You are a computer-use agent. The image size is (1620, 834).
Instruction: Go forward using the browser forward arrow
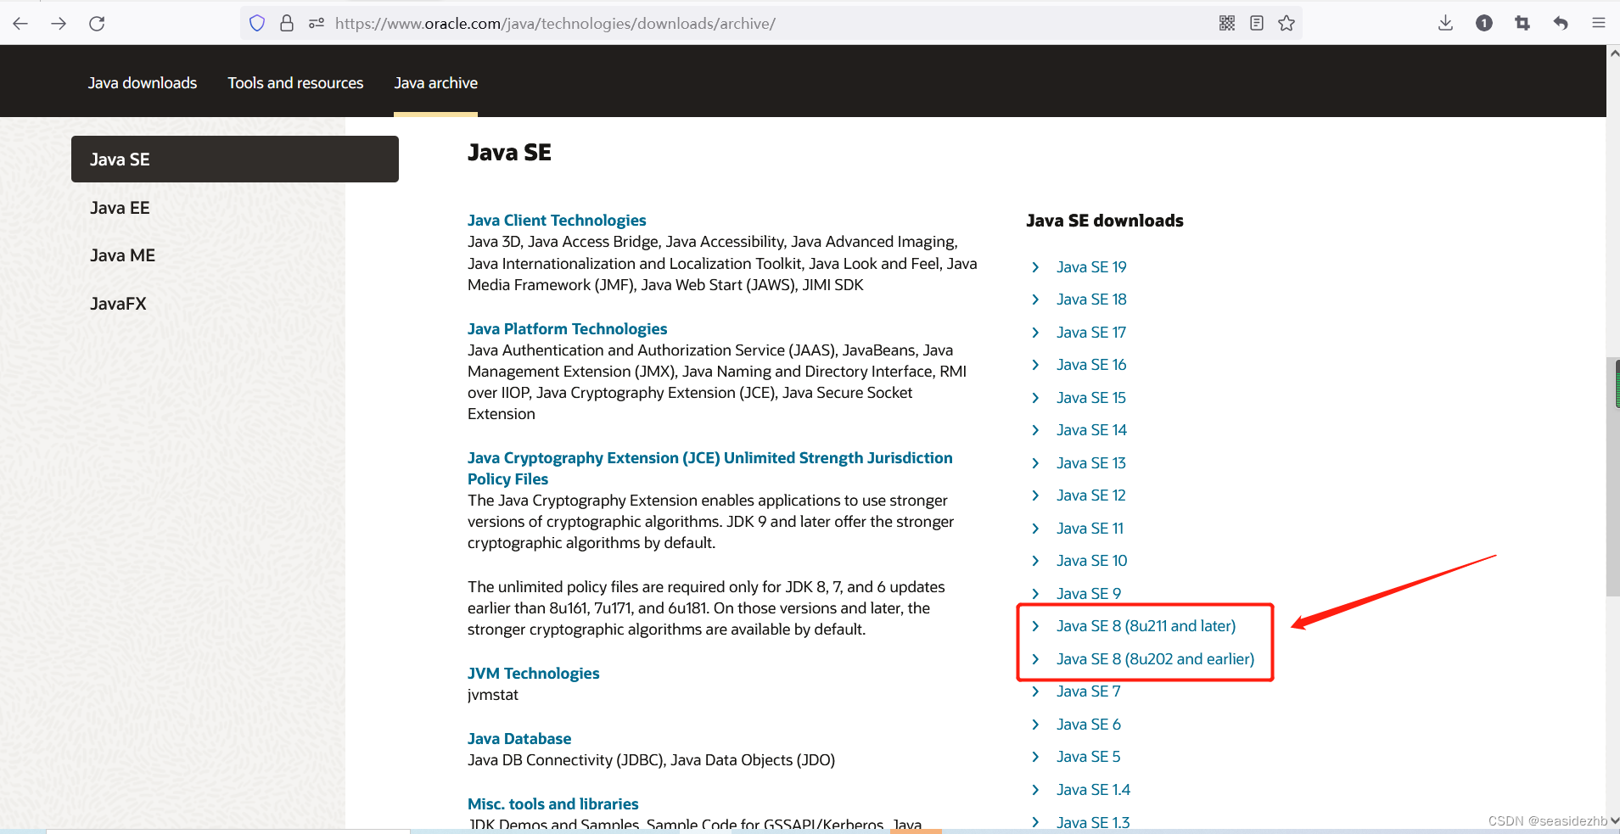[x=59, y=23]
